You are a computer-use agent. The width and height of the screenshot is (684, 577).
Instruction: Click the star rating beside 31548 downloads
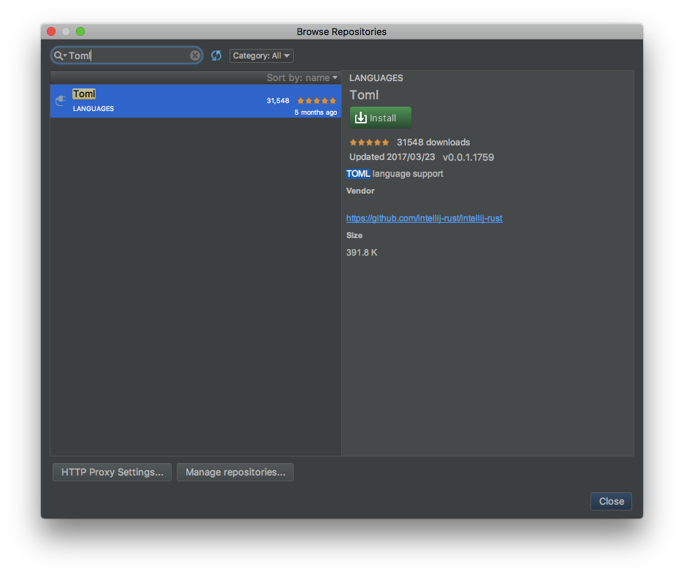tap(369, 142)
